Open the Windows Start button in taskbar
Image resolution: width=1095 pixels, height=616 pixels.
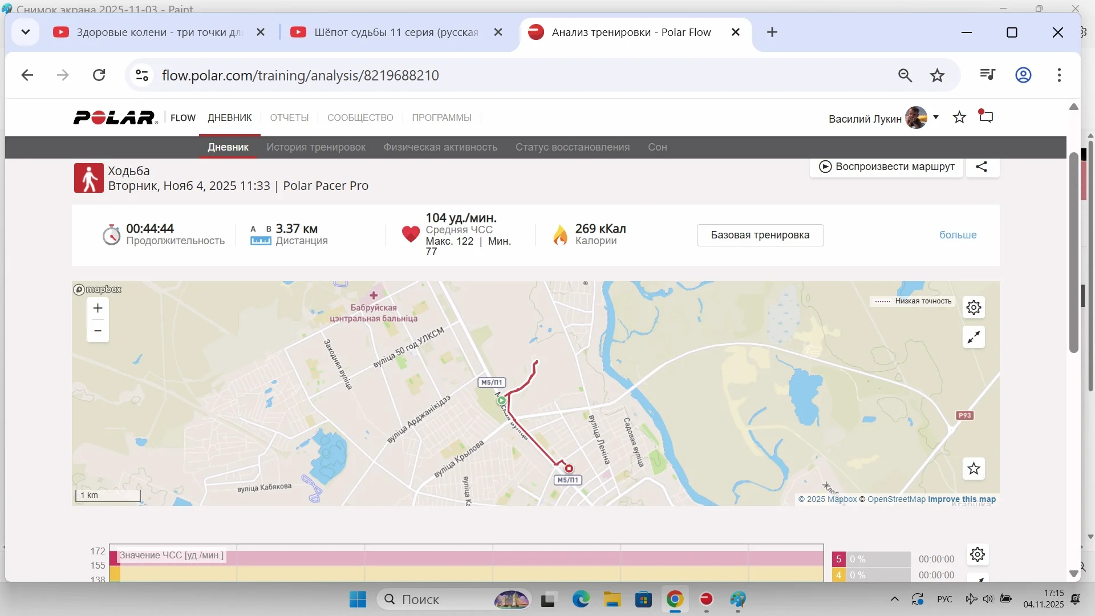click(358, 599)
